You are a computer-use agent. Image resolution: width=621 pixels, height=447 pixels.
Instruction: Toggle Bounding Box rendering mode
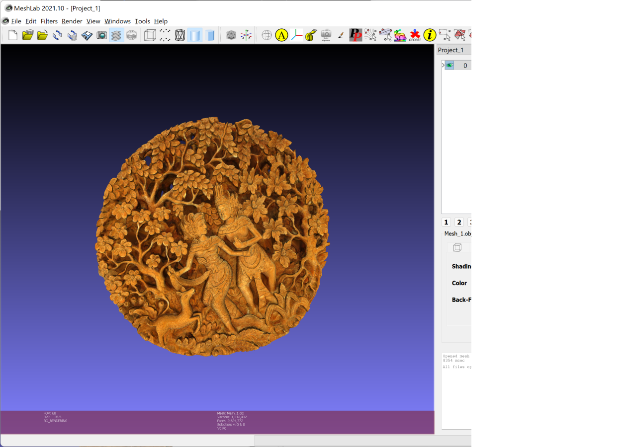point(150,35)
